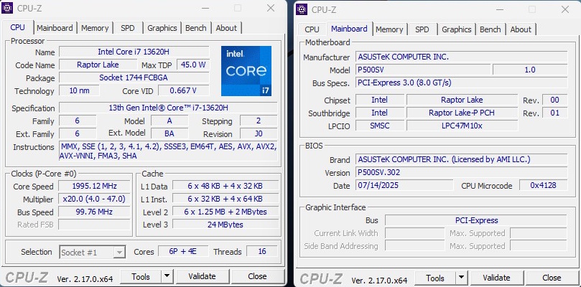
Task: Expand Tools dropdown arrow in right window
Action: (461, 278)
